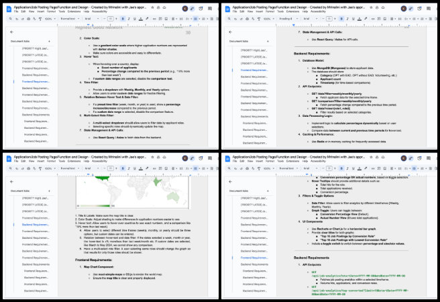
Task: Add a comment from the Color Scale window toolbar
Action: coord(160,19)
